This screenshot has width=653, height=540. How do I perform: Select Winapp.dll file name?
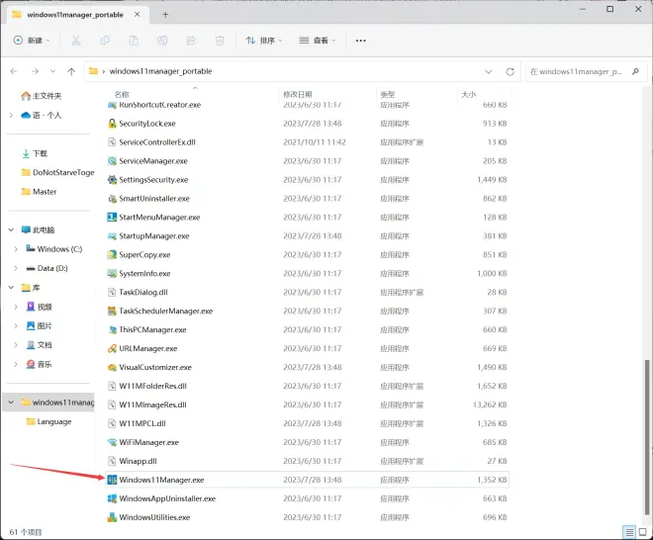[138, 461]
